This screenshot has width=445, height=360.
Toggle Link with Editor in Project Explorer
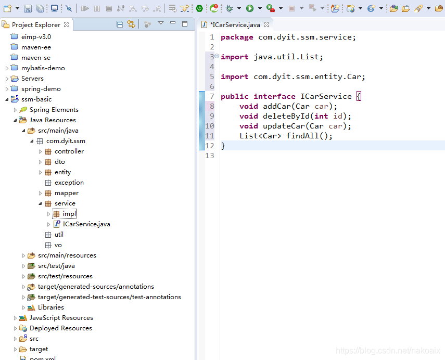point(131,24)
